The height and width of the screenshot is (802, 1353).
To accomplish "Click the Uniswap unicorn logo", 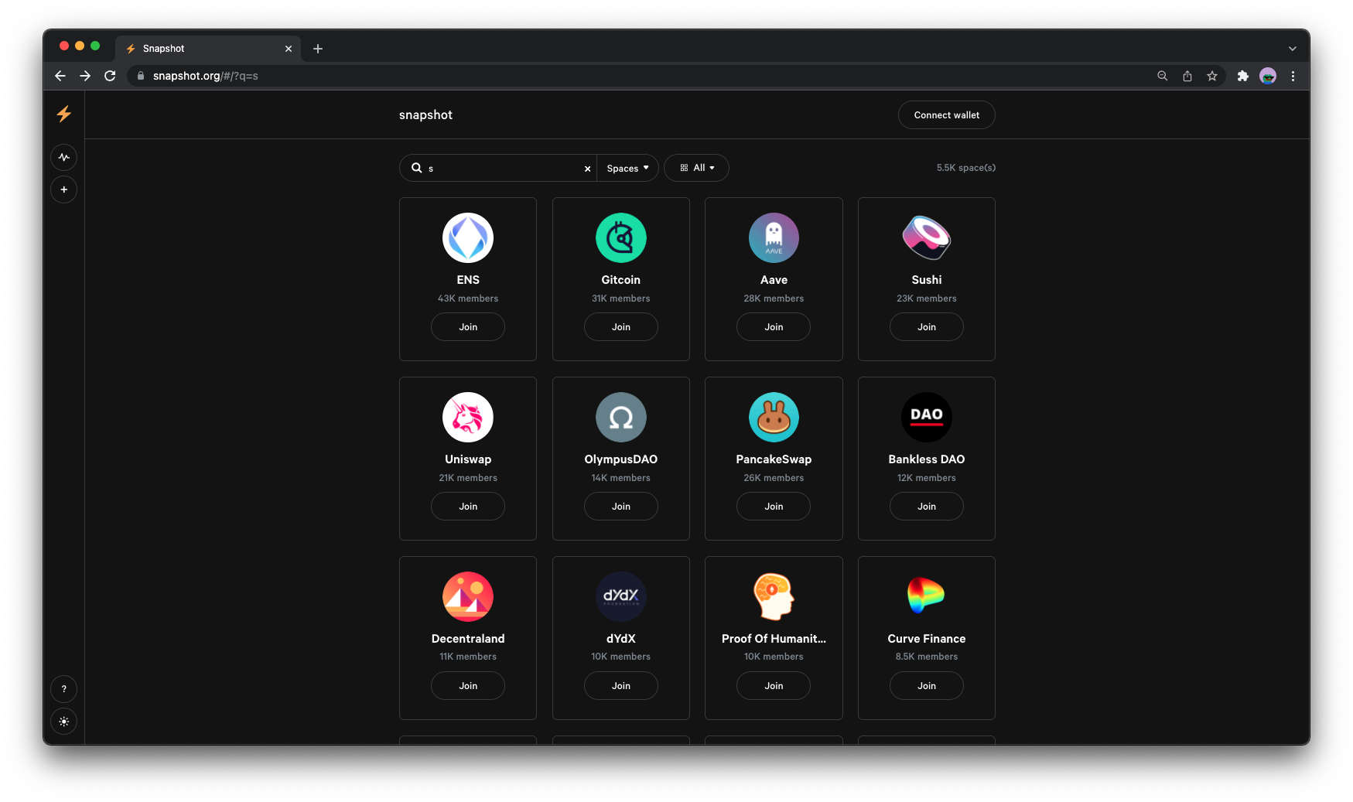I will pyautogui.click(x=467, y=417).
